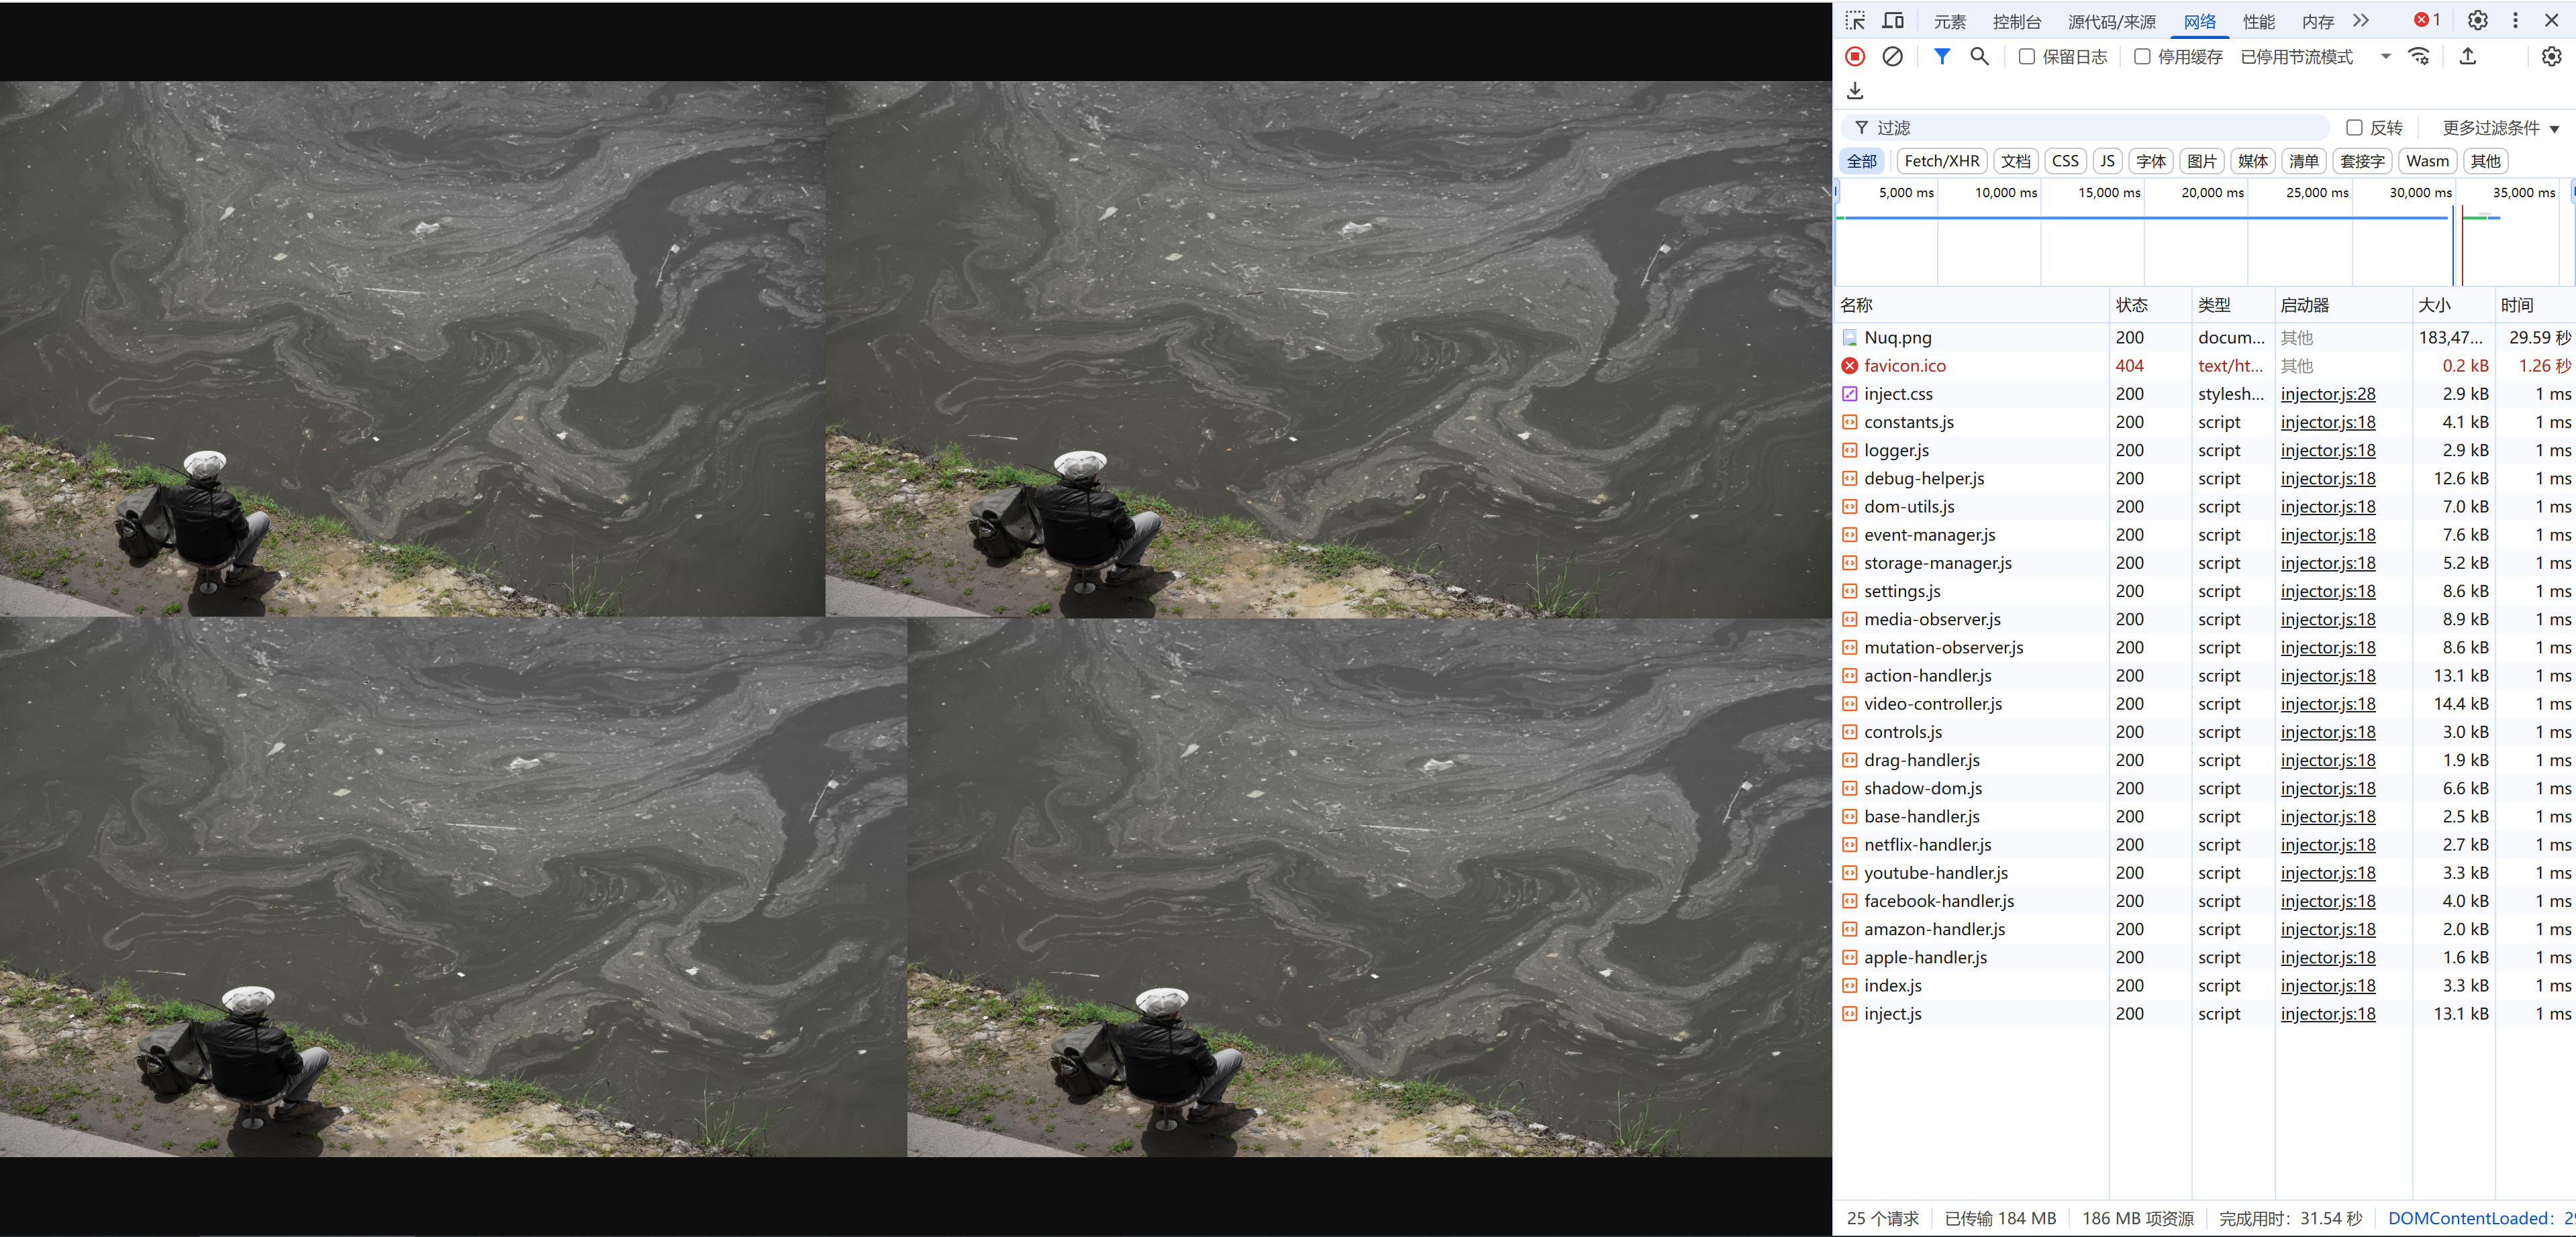Select the 文档 filter chip
The image size is (2576, 1237).
click(2015, 161)
